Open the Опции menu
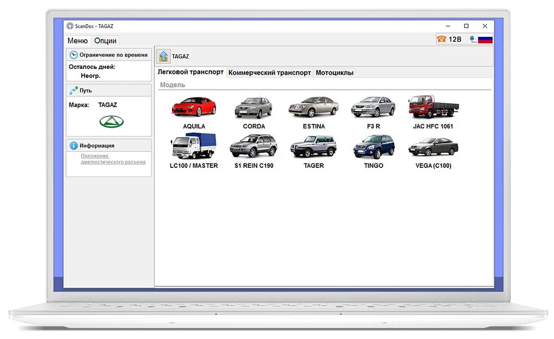 tap(105, 41)
